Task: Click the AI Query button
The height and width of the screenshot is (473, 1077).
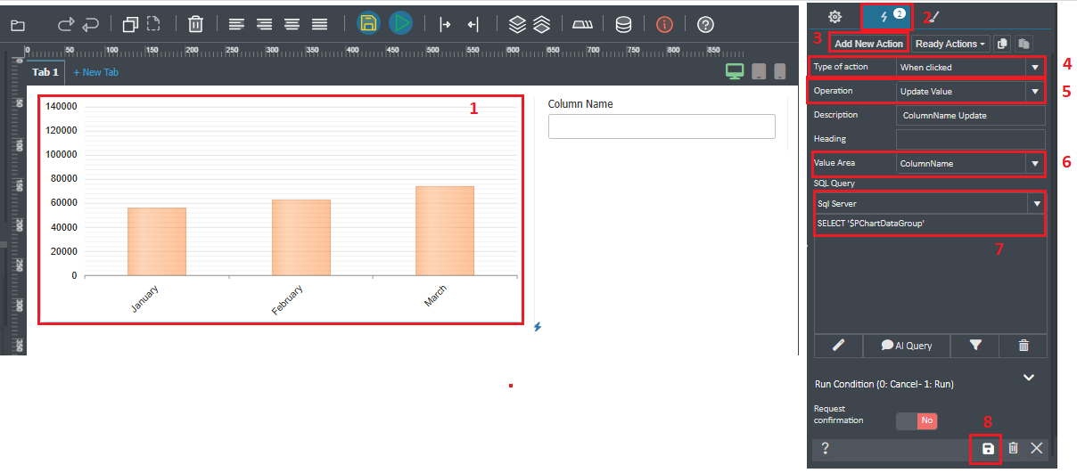Action: pyautogui.click(x=907, y=346)
